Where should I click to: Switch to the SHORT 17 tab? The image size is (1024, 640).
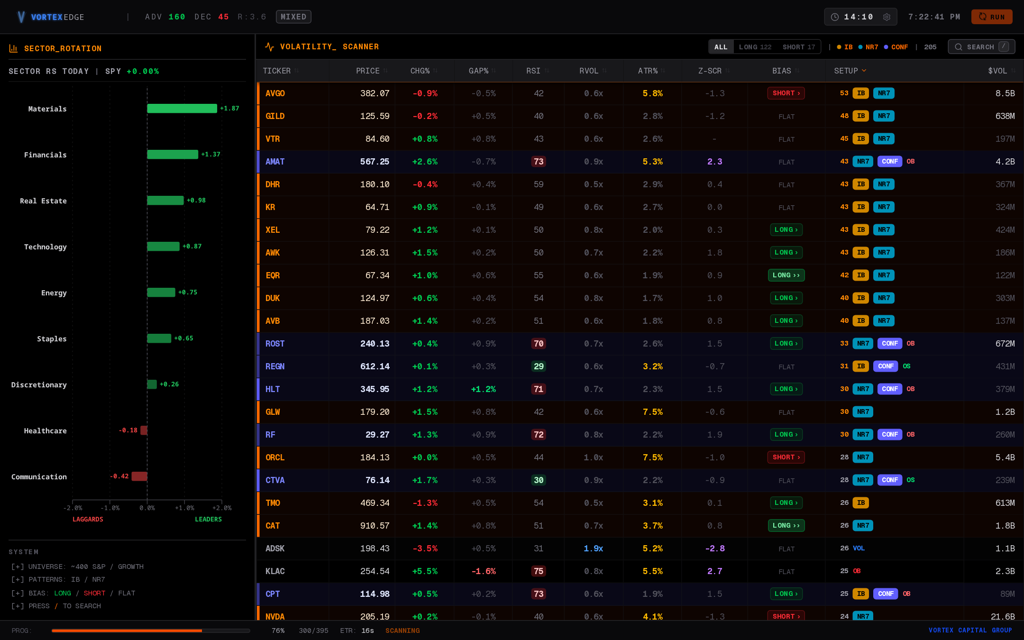(799, 47)
